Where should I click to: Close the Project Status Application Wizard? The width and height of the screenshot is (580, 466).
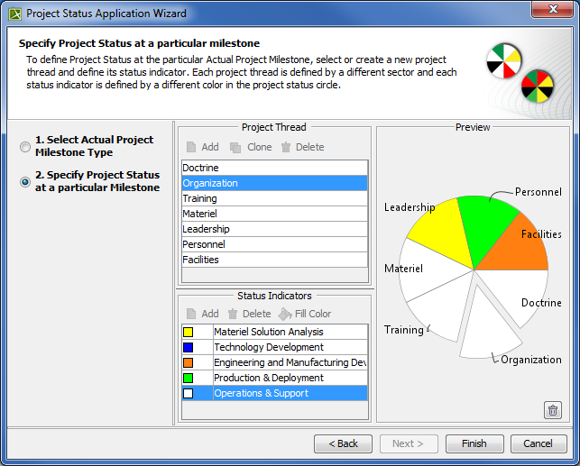coord(553,9)
